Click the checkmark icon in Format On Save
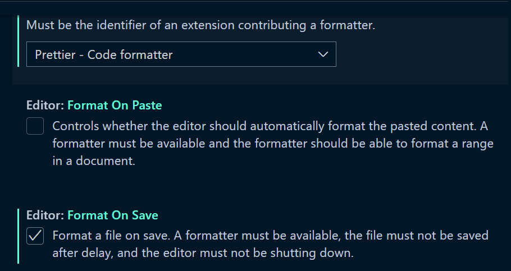511x271 pixels. pos(35,236)
